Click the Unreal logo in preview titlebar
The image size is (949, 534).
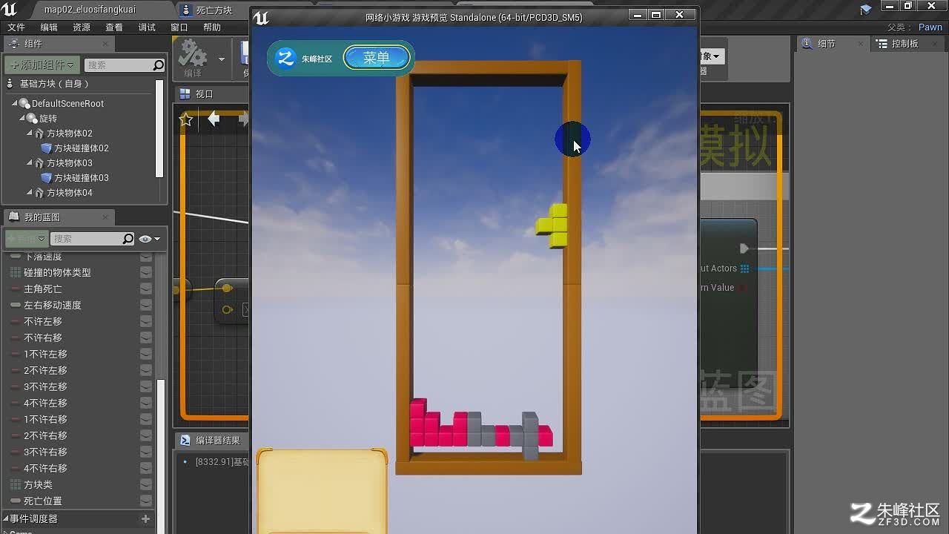(261, 18)
